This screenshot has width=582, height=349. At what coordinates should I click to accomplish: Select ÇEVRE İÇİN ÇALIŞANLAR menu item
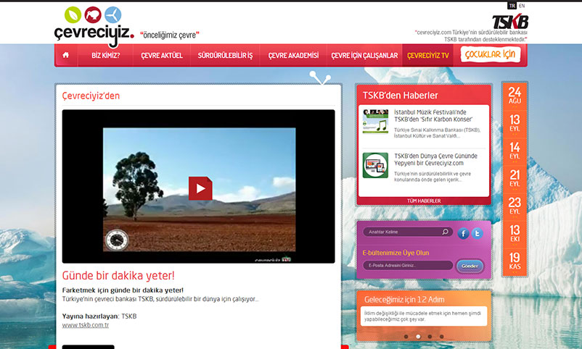pos(364,56)
